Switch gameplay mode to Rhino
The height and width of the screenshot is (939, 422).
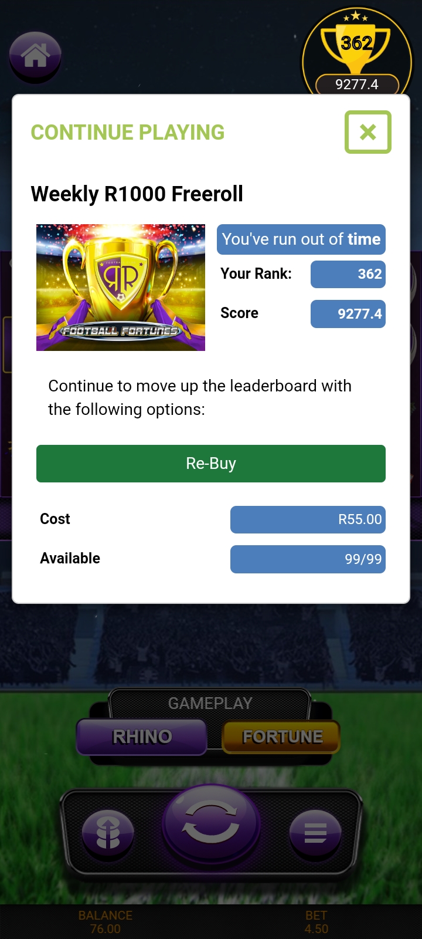point(142,737)
